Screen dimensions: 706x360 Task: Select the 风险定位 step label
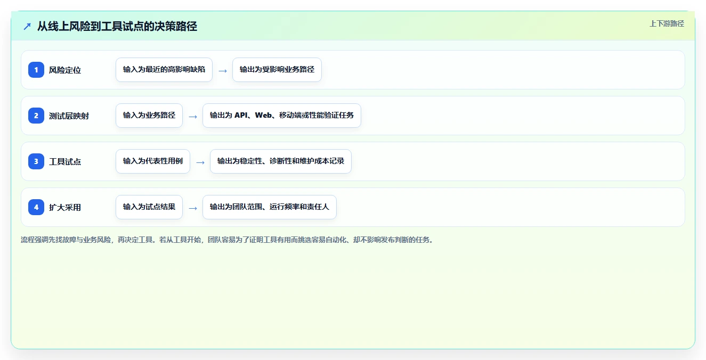click(65, 70)
